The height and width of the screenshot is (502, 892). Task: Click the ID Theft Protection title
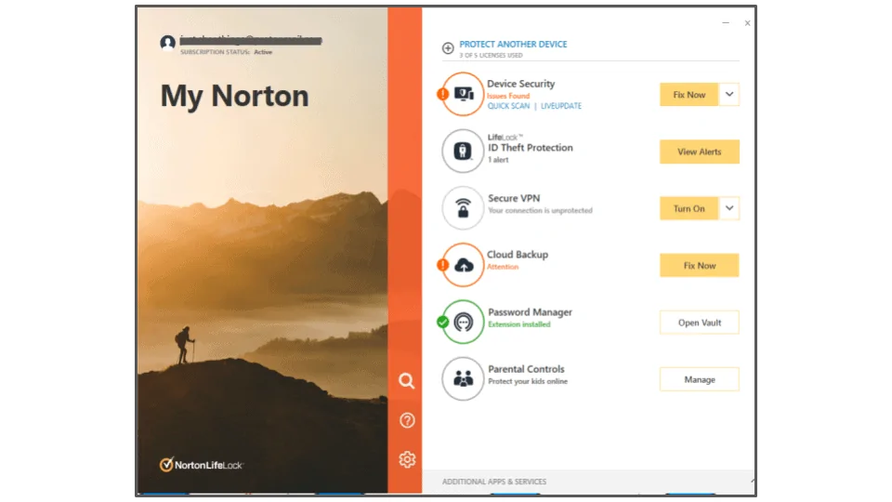pyautogui.click(x=531, y=148)
